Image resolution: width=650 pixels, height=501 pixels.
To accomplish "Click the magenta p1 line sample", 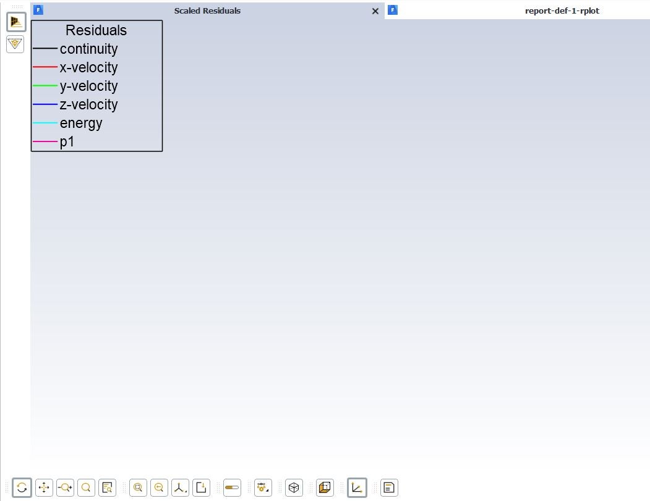I will pyautogui.click(x=45, y=141).
